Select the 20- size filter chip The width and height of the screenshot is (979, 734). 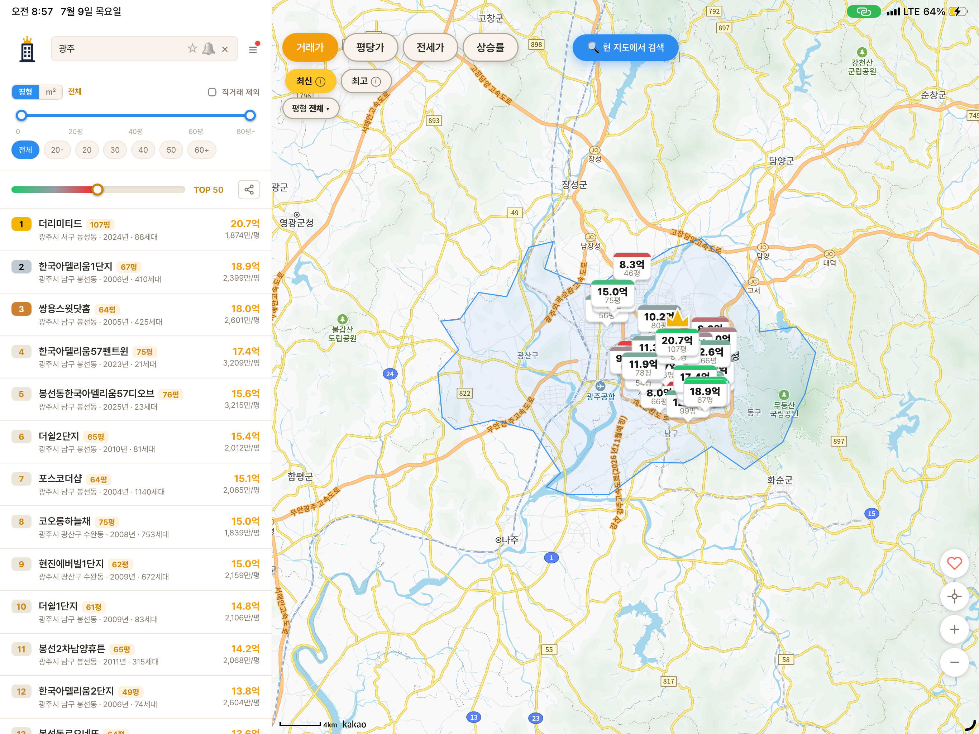(x=57, y=150)
